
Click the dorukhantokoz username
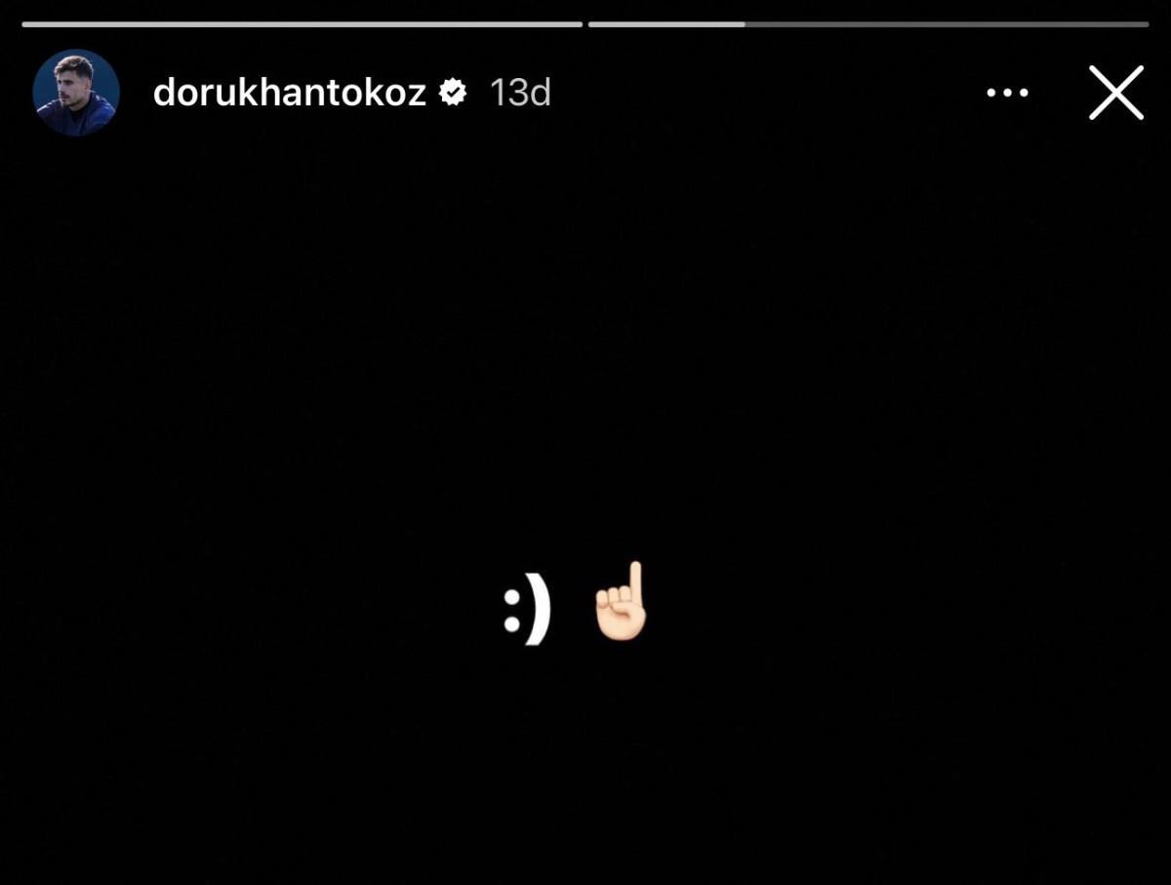point(290,93)
